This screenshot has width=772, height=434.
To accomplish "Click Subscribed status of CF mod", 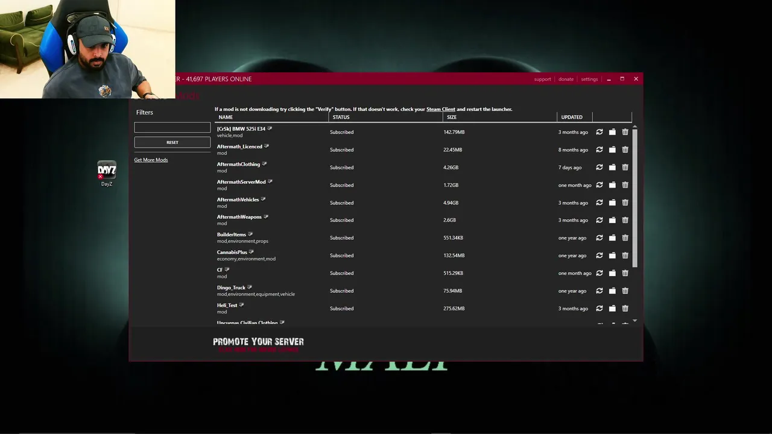I will (341, 273).
